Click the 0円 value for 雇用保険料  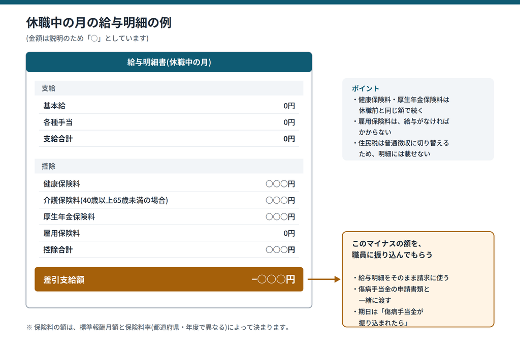tap(289, 234)
